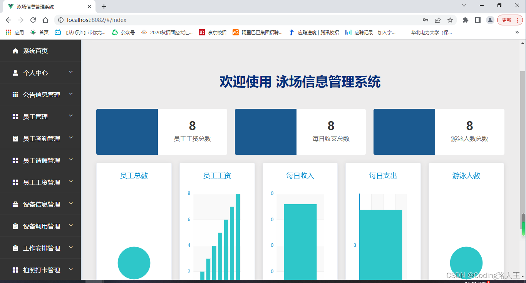
Task: Expand the 个人中心 chevron
Action: click(x=71, y=72)
